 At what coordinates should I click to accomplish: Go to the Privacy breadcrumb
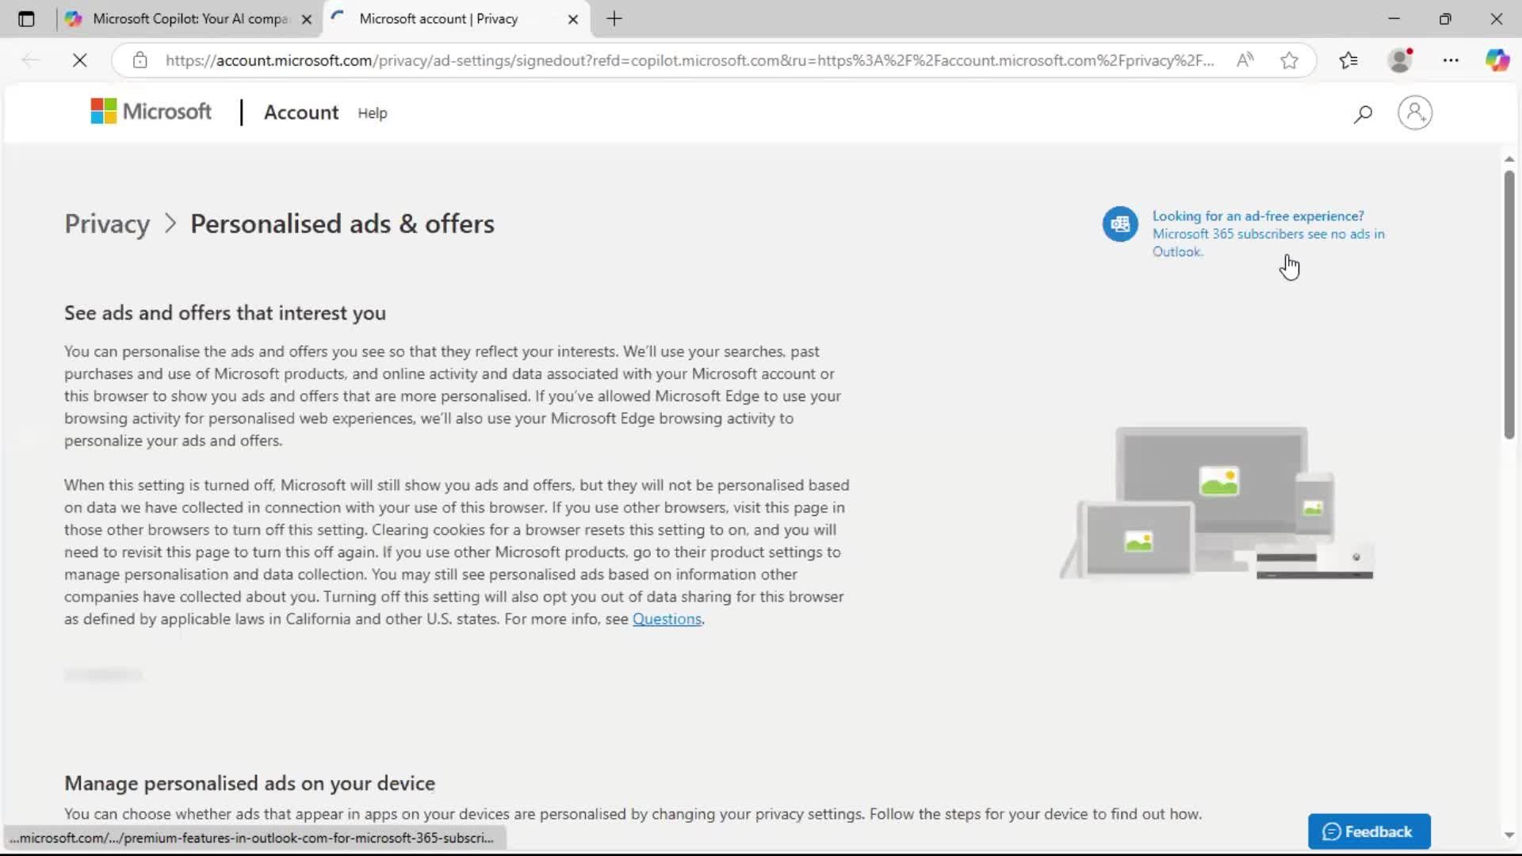click(107, 224)
